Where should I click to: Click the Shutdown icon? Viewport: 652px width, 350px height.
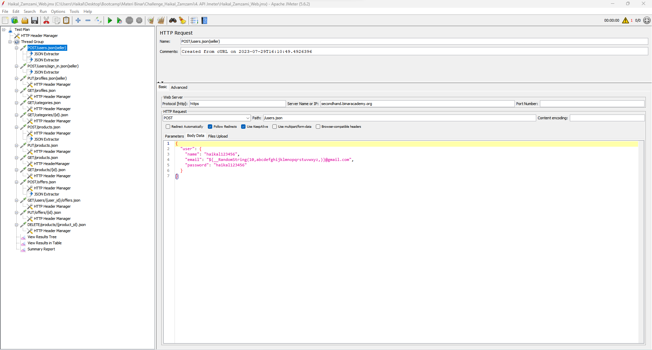(x=139, y=21)
